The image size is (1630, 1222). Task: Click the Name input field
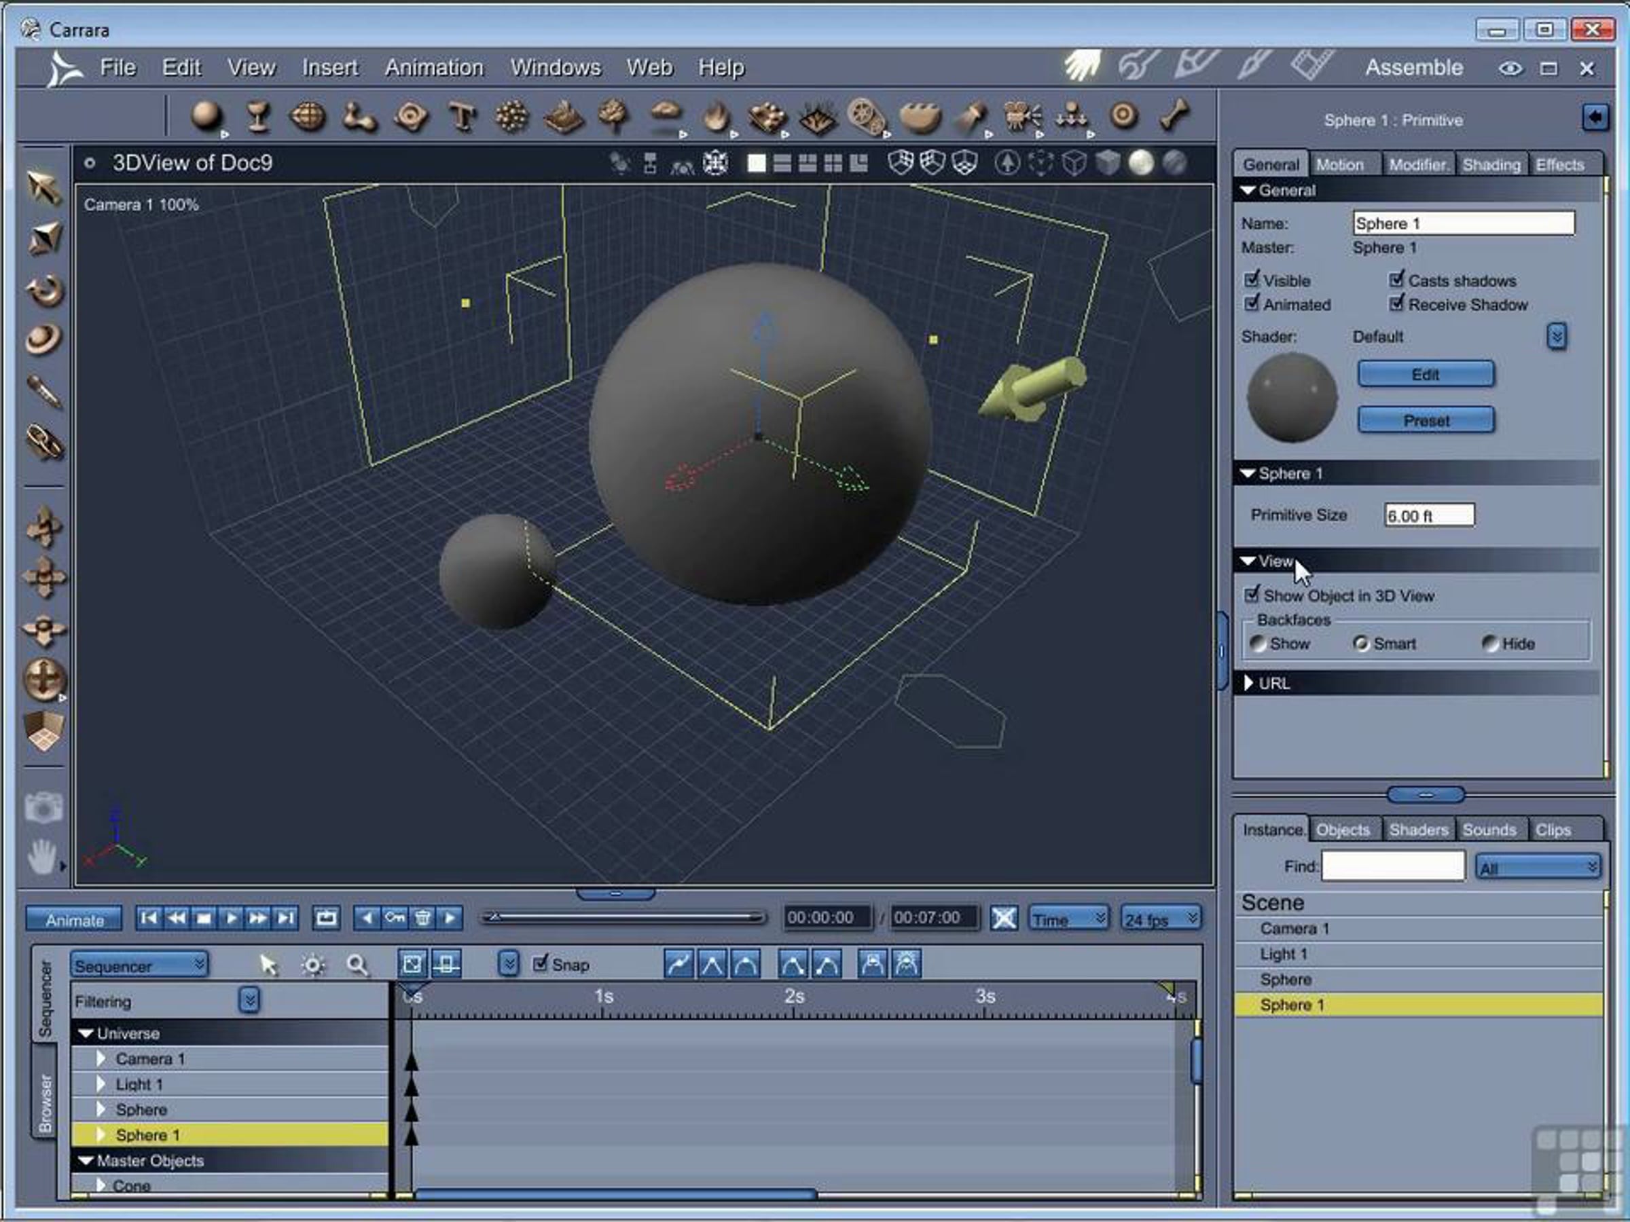1464,223
